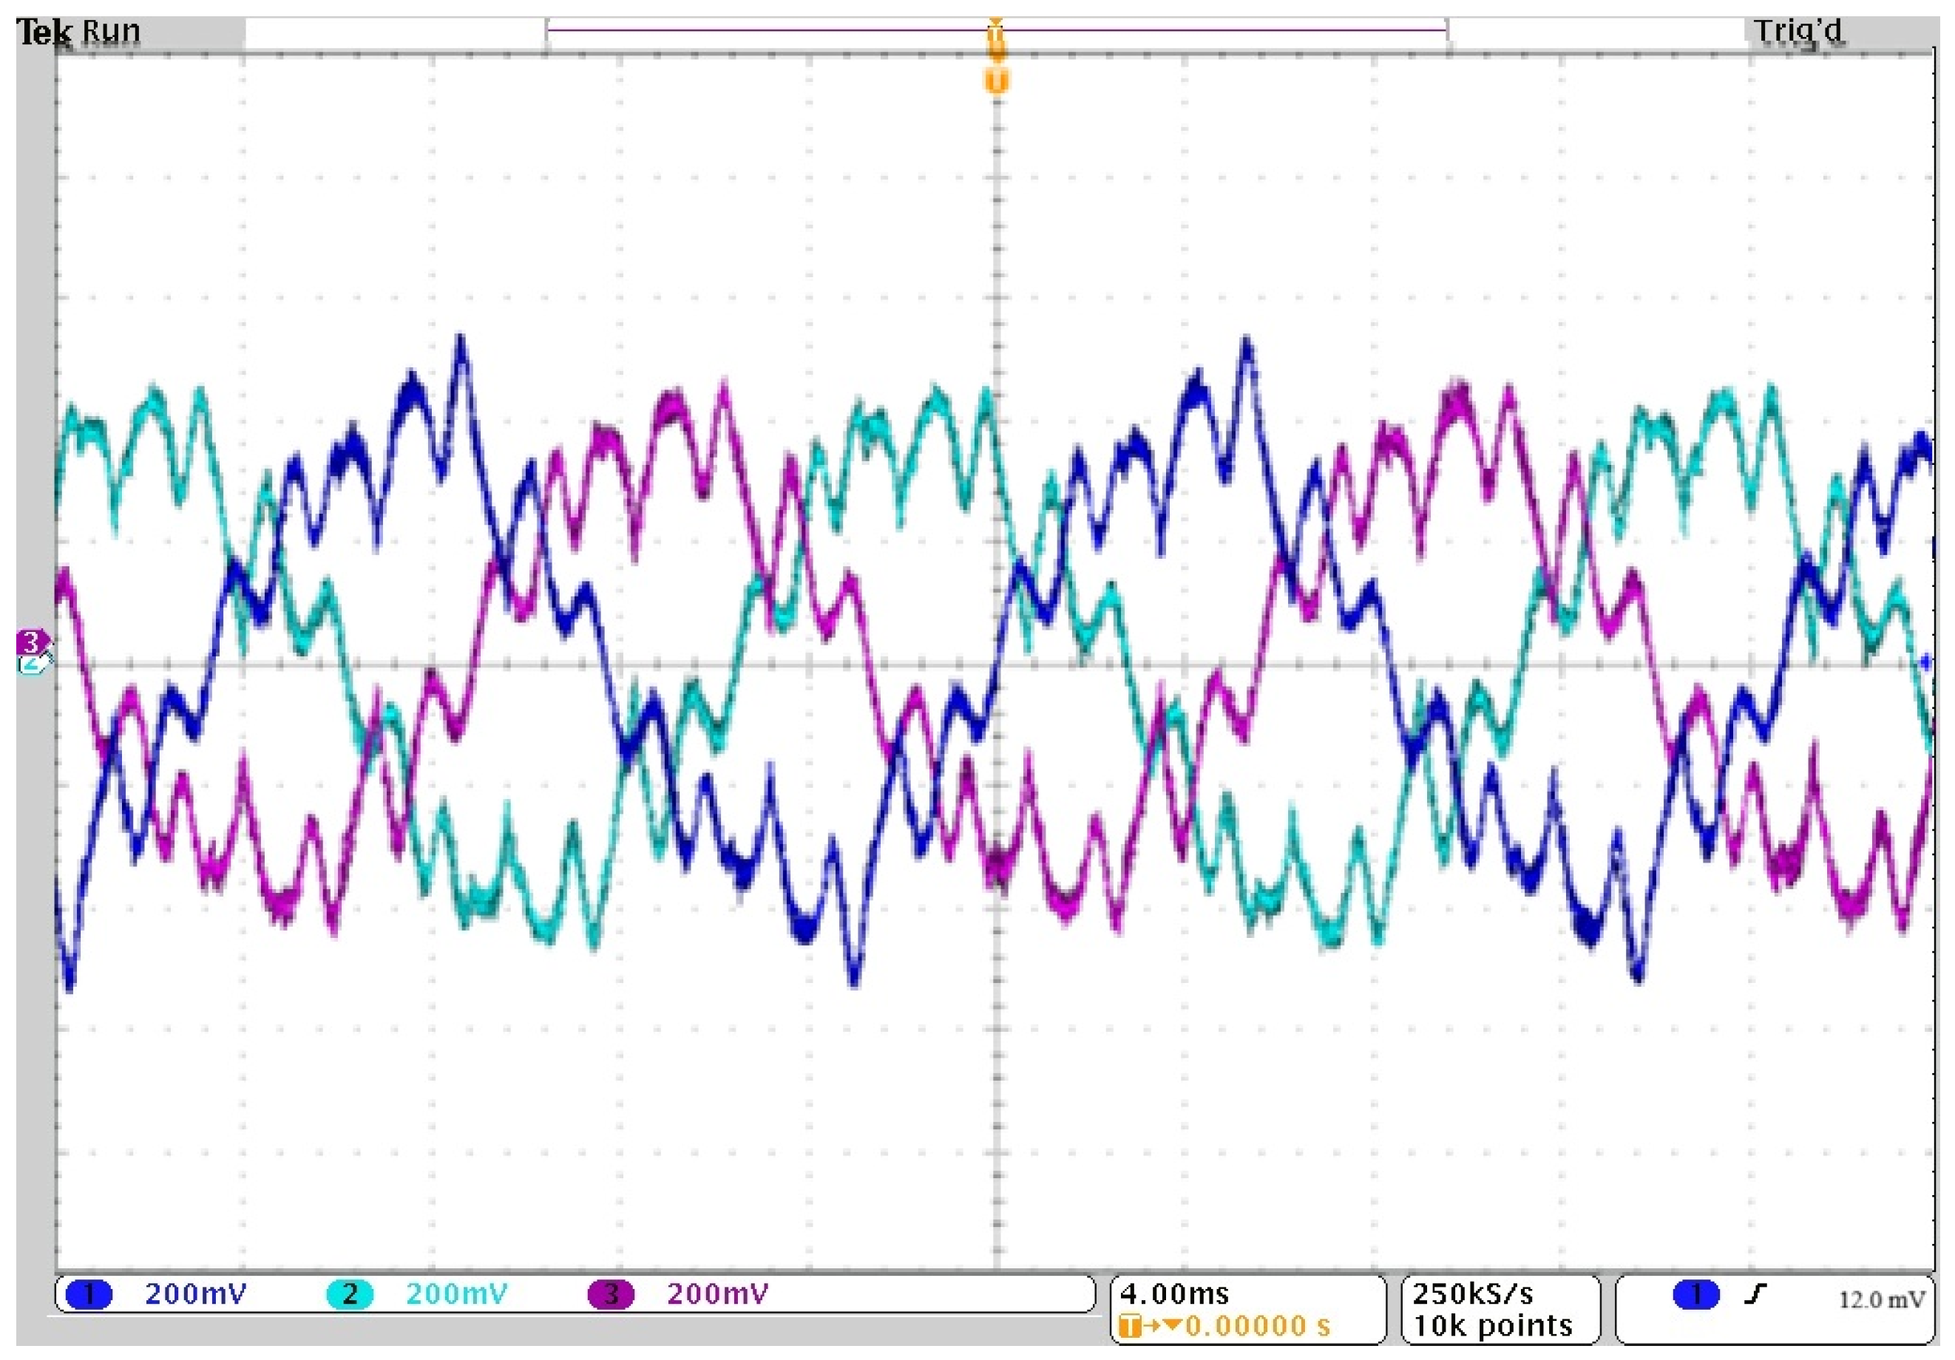Screen dimensions: 1955x1360
Task: Click channel 2 200mV scale readout
Action: (x=456, y=1294)
